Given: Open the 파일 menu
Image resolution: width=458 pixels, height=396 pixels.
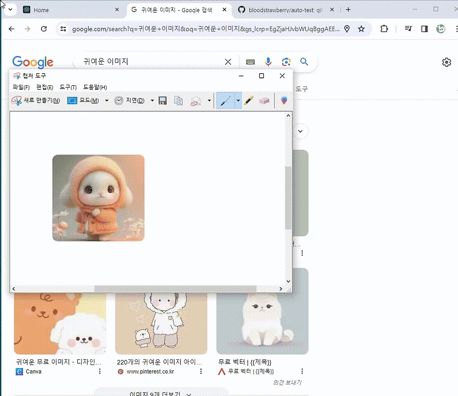Looking at the screenshot, I should click(x=18, y=87).
